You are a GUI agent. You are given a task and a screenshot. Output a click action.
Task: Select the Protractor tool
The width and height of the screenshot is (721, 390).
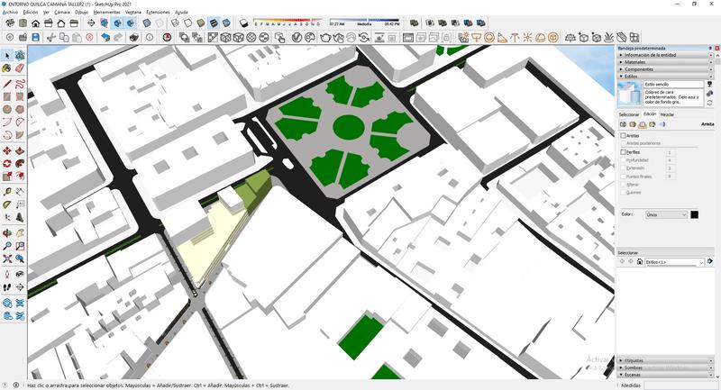click(x=7, y=204)
